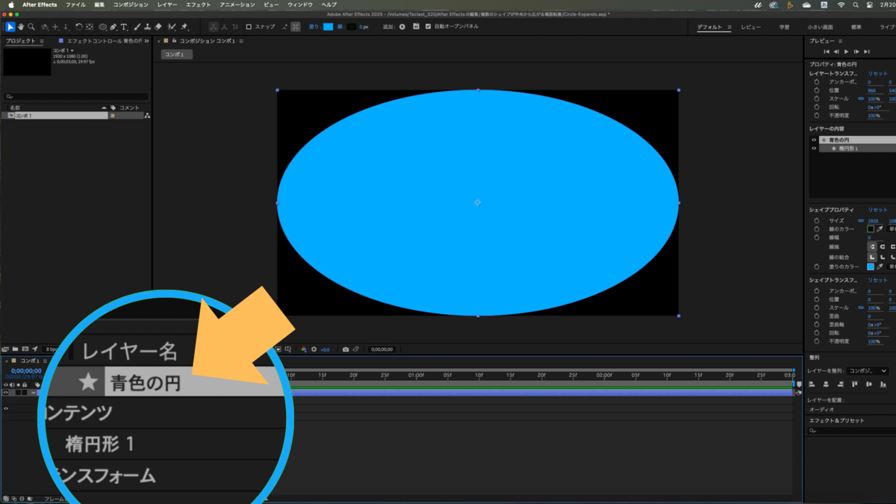Select the Selection arrow tool
This screenshot has height=504, width=896.
point(10,27)
